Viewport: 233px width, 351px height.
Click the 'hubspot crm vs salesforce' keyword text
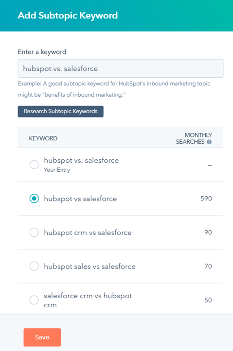click(88, 233)
